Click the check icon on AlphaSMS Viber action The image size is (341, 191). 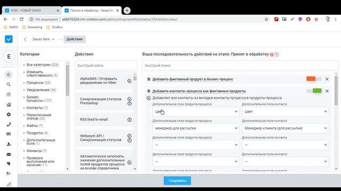tap(129, 81)
